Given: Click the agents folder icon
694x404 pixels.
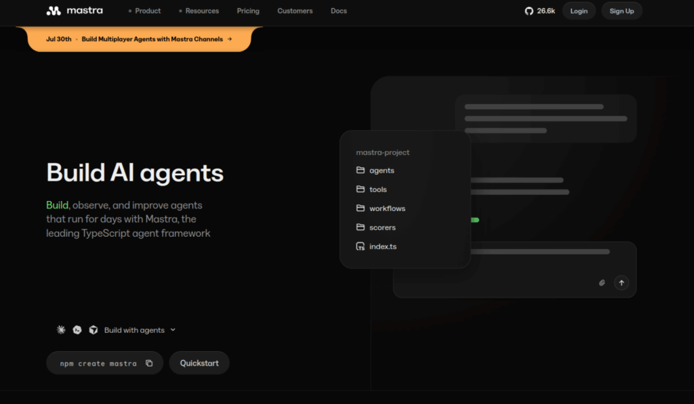Looking at the screenshot, I should coord(361,170).
